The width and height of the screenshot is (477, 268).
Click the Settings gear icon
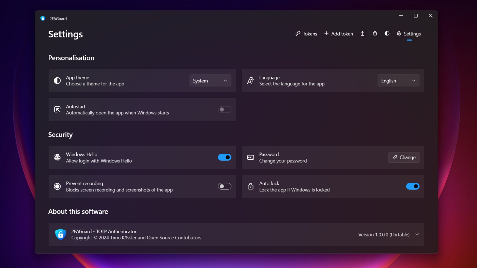click(399, 33)
